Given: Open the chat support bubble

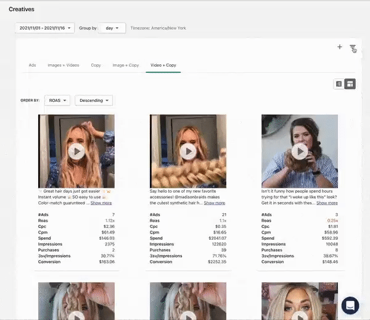Looking at the screenshot, I should [350, 305].
